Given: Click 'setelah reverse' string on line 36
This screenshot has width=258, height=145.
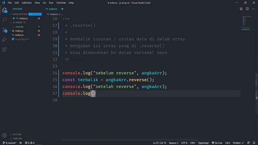Looking at the screenshot, I should tap(114, 87).
